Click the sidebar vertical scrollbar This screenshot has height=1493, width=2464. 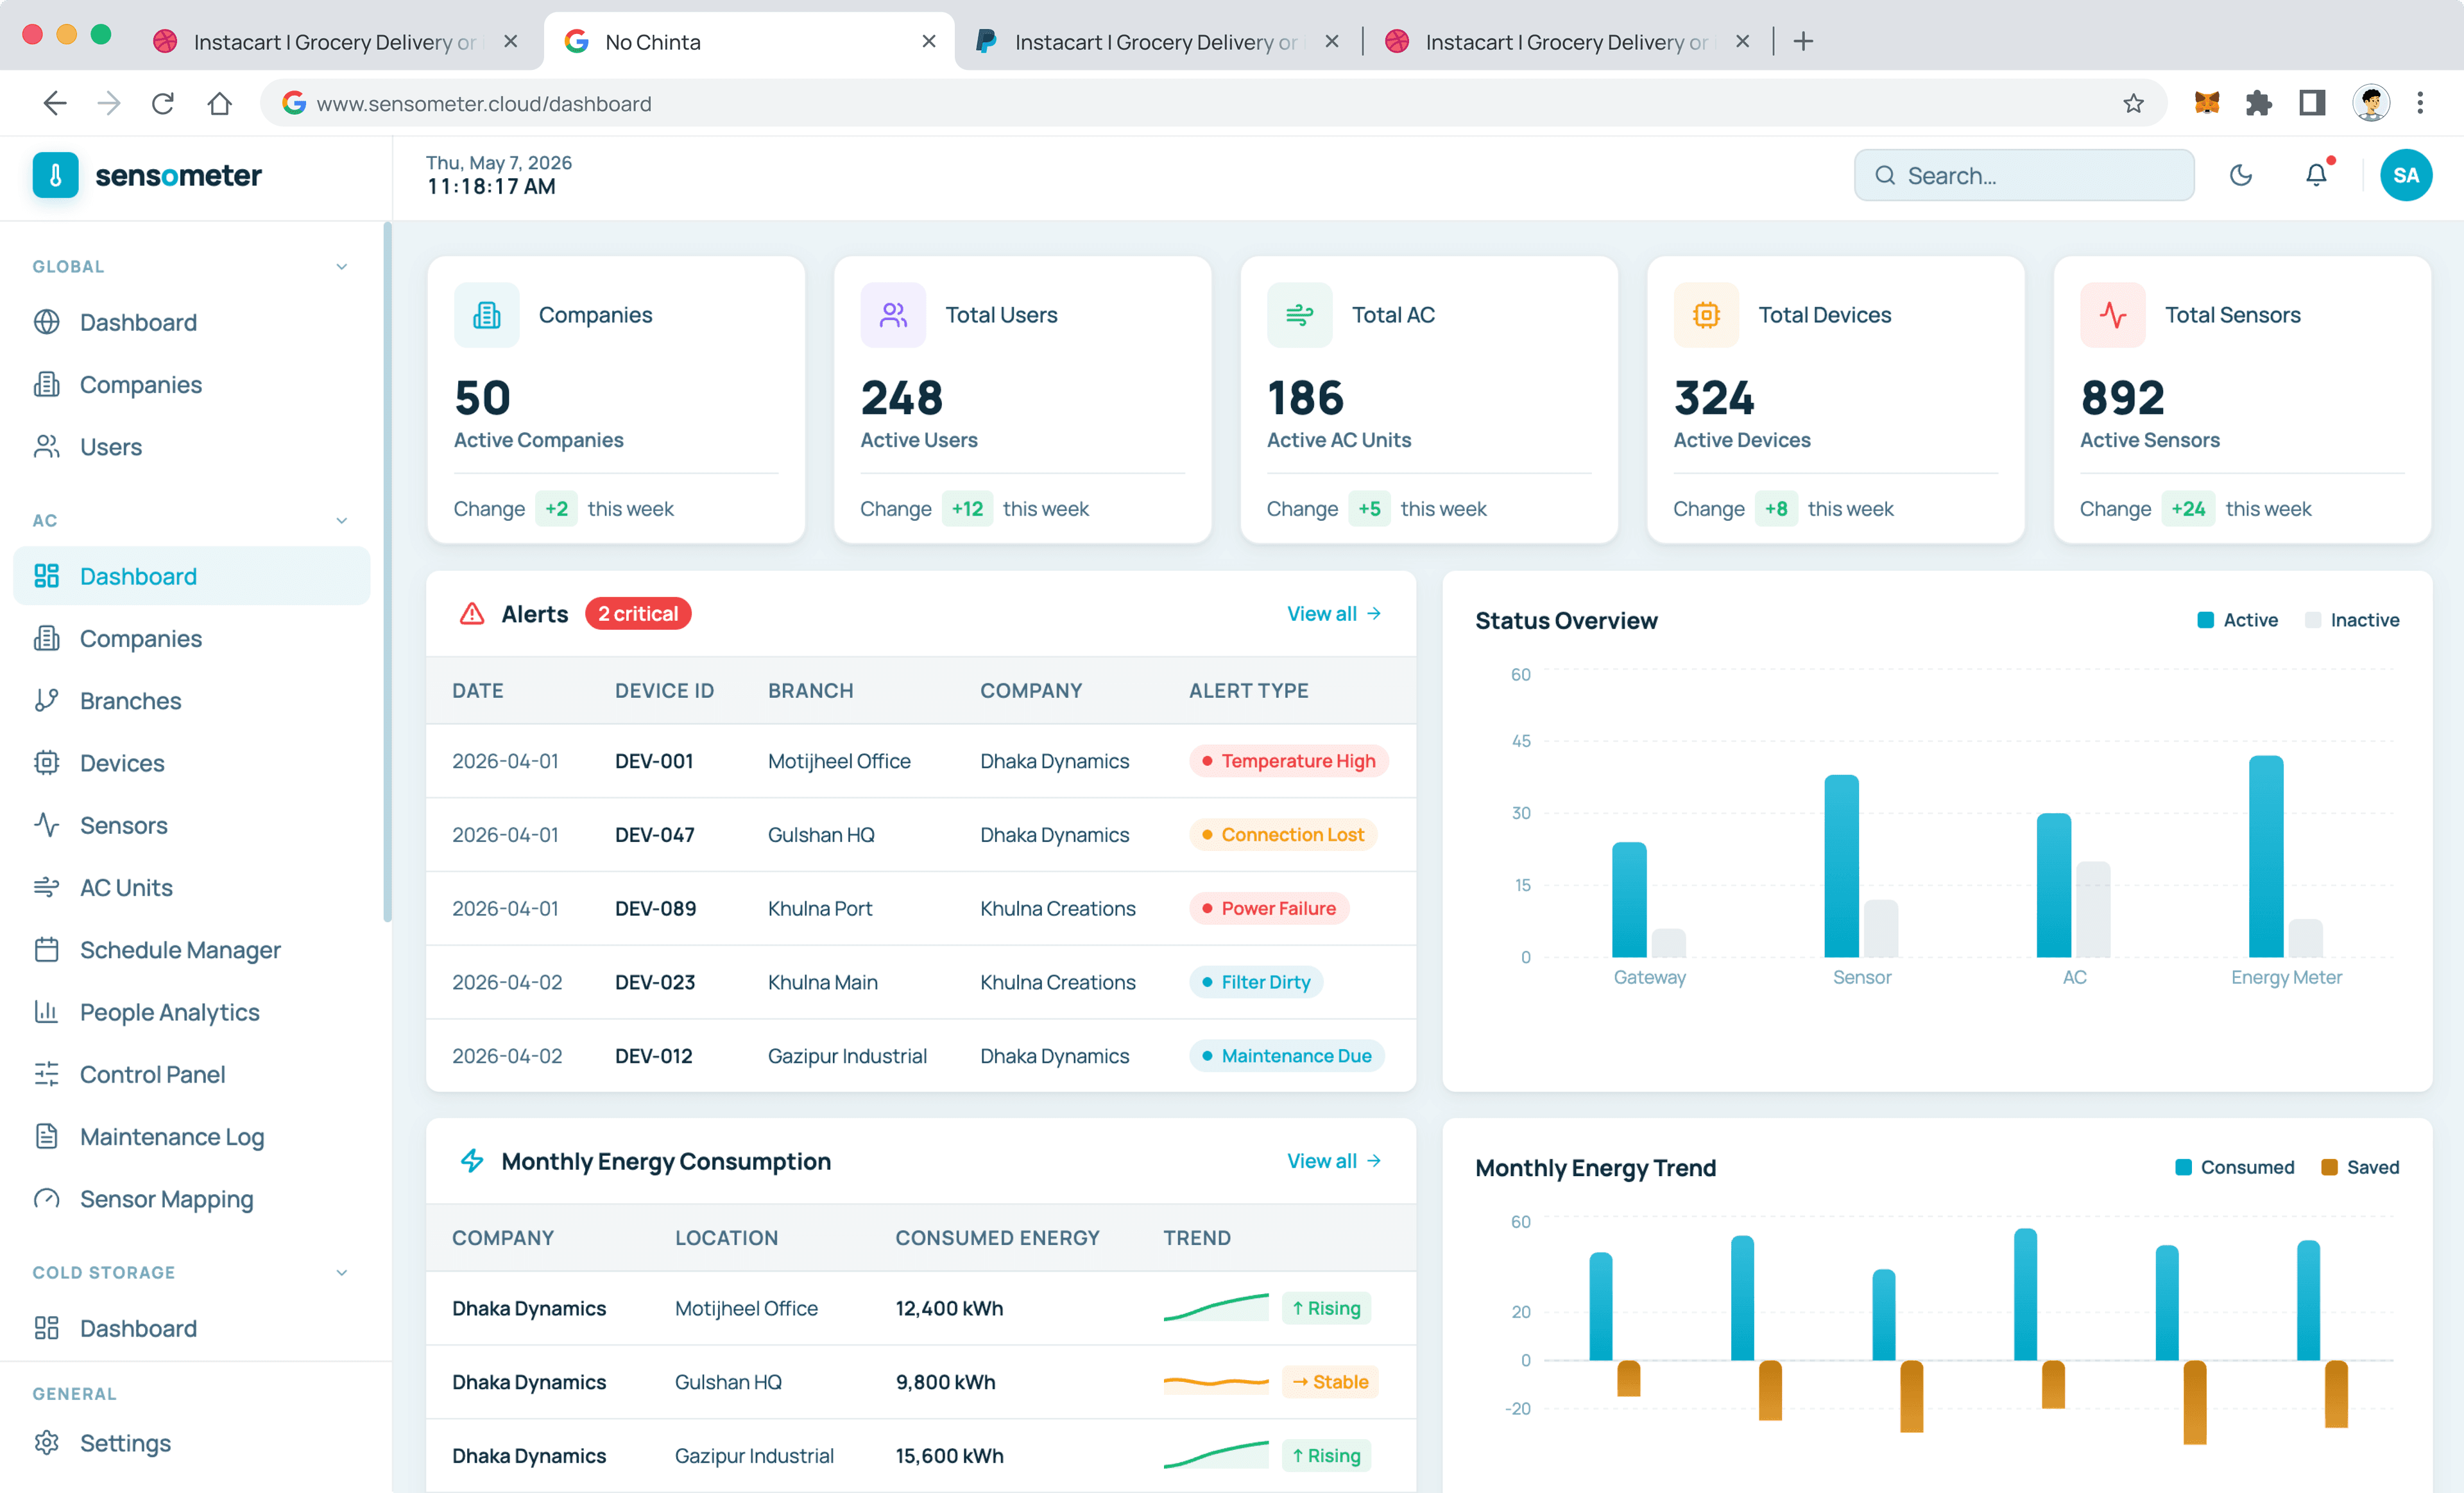(387, 571)
